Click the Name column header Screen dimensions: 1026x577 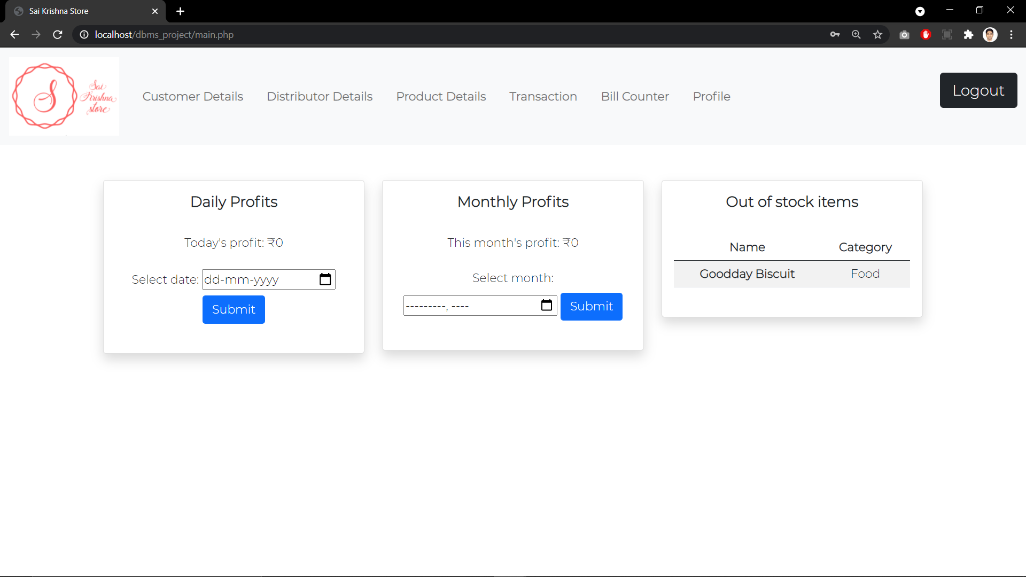click(747, 247)
